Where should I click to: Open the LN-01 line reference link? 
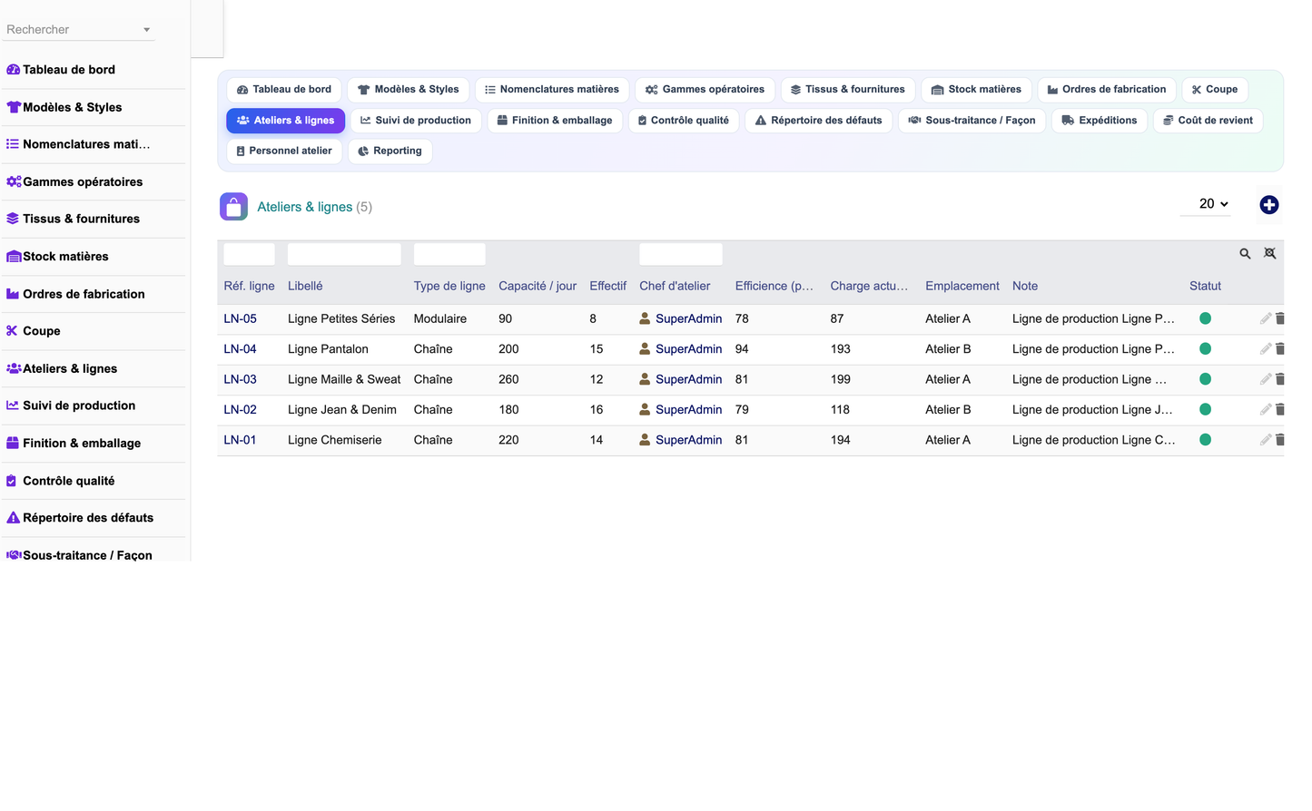point(240,440)
